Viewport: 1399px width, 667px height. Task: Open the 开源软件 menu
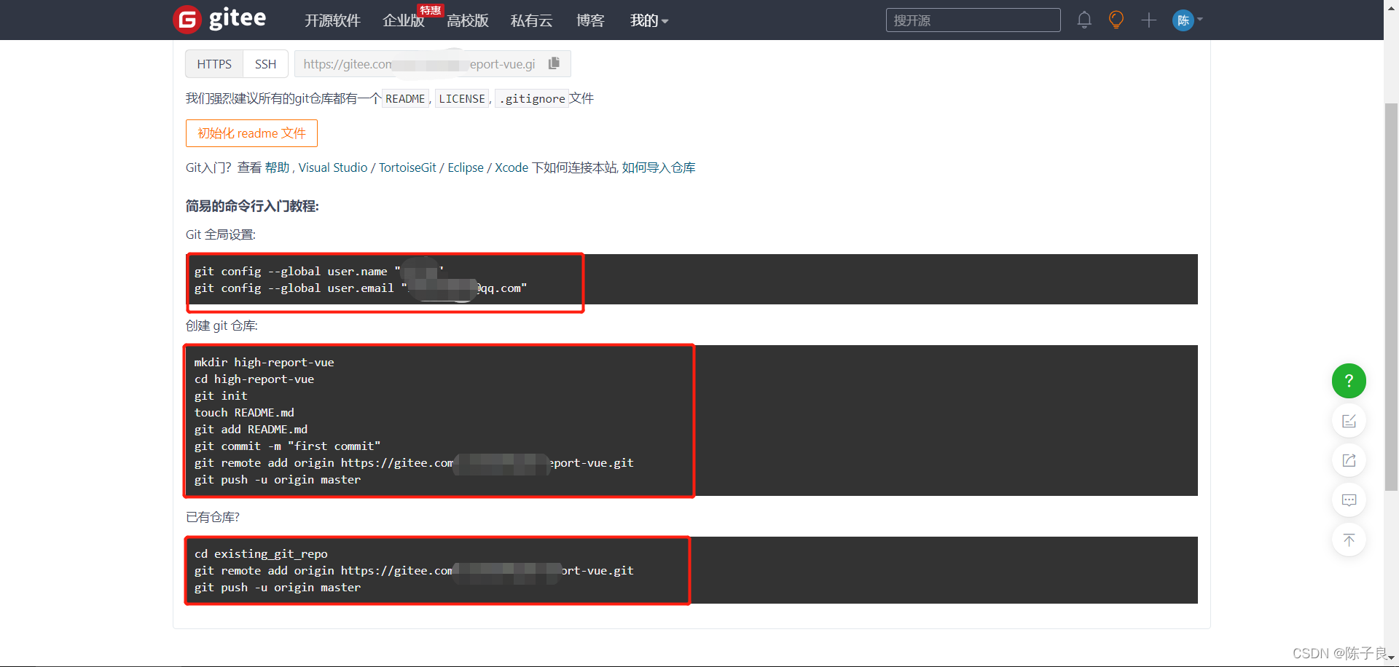[x=332, y=20]
